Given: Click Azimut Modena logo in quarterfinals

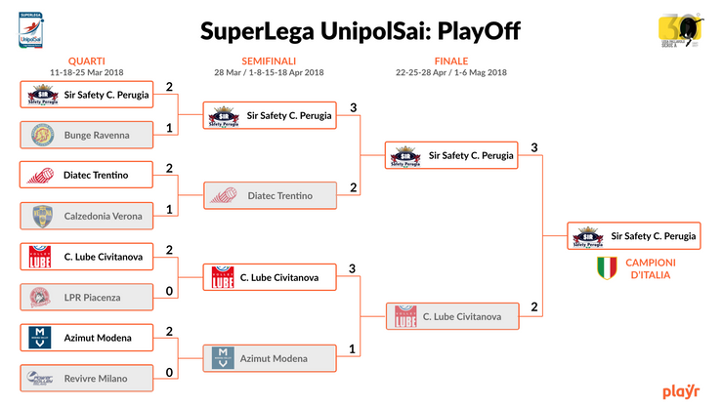Looking at the screenshot, I should (x=41, y=338).
